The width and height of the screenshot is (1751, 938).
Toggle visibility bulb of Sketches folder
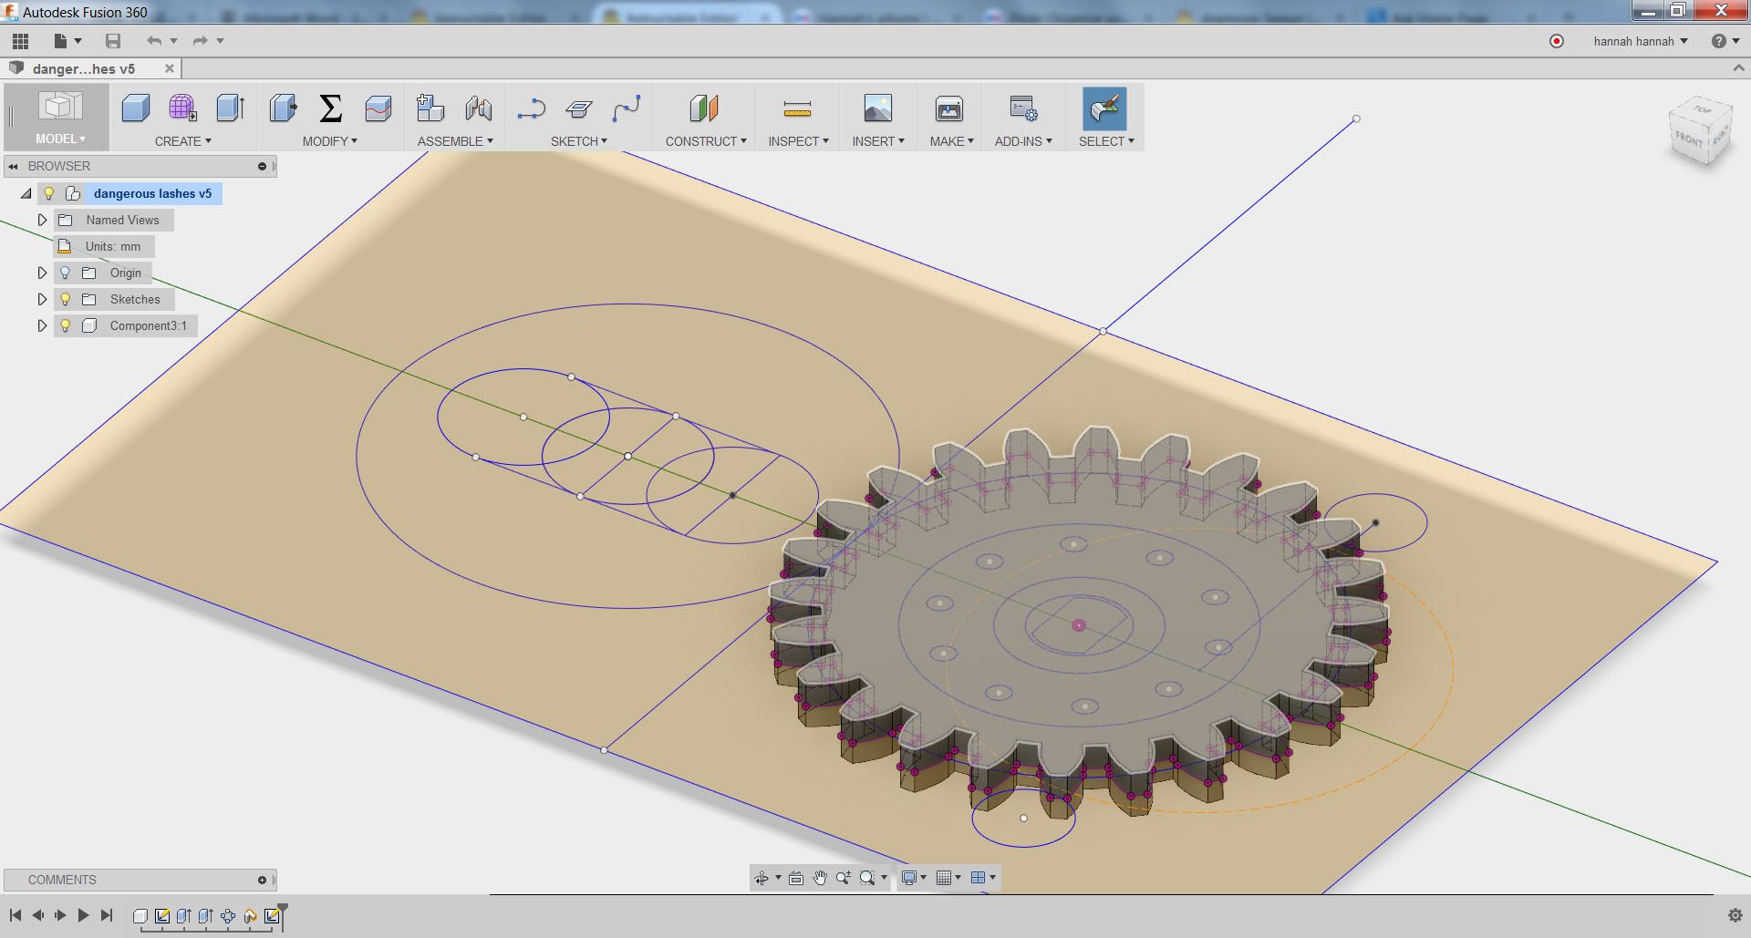(x=65, y=299)
